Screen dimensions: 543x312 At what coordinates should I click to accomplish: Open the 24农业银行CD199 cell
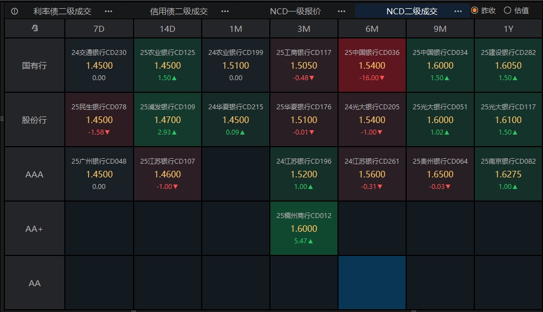(x=236, y=65)
